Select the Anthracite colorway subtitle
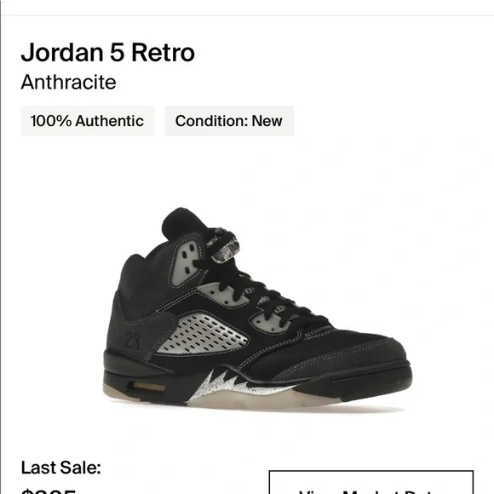The width and height of the screenshot is (494, 494). pos(68,83)
